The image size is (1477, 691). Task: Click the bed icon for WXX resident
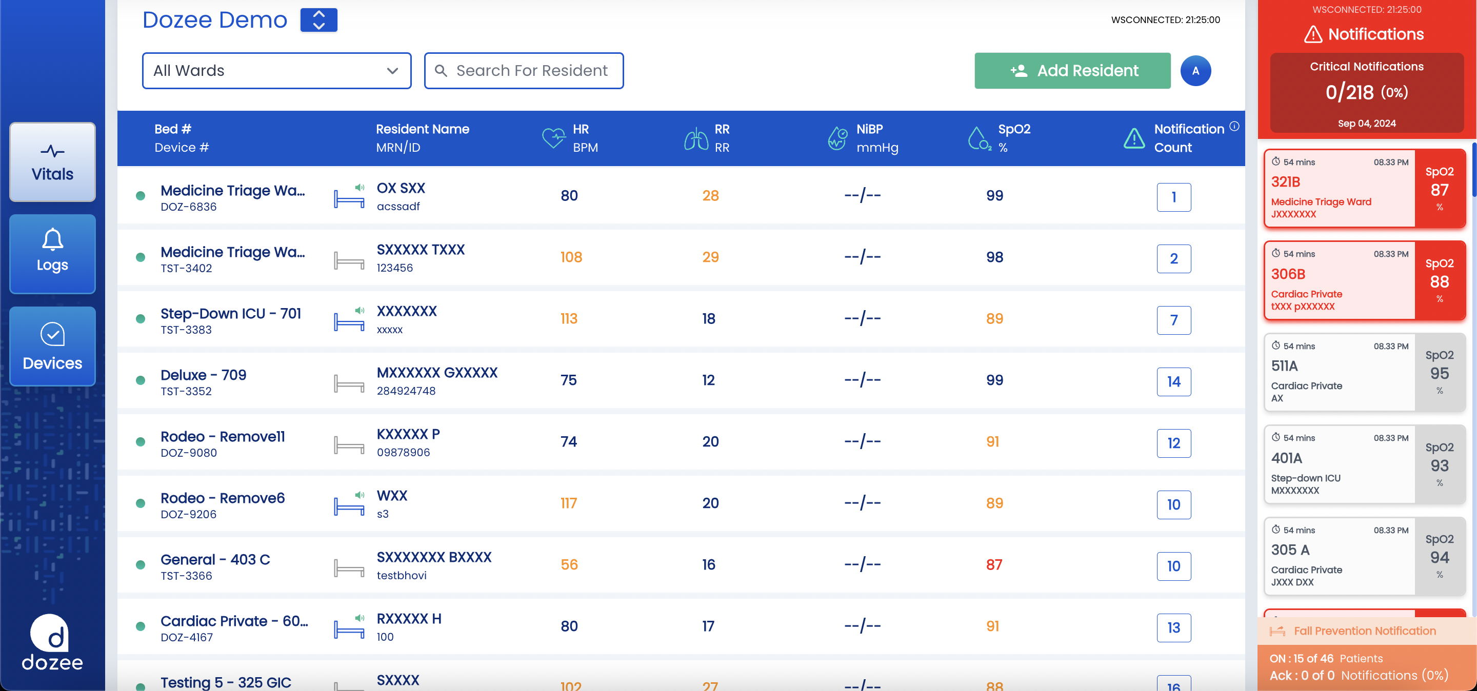(x=349, y=506)
